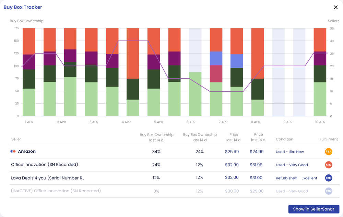Click the faded FBM badge in inactive row
This screenshot has height=217, width=343.
click(329, 191)
